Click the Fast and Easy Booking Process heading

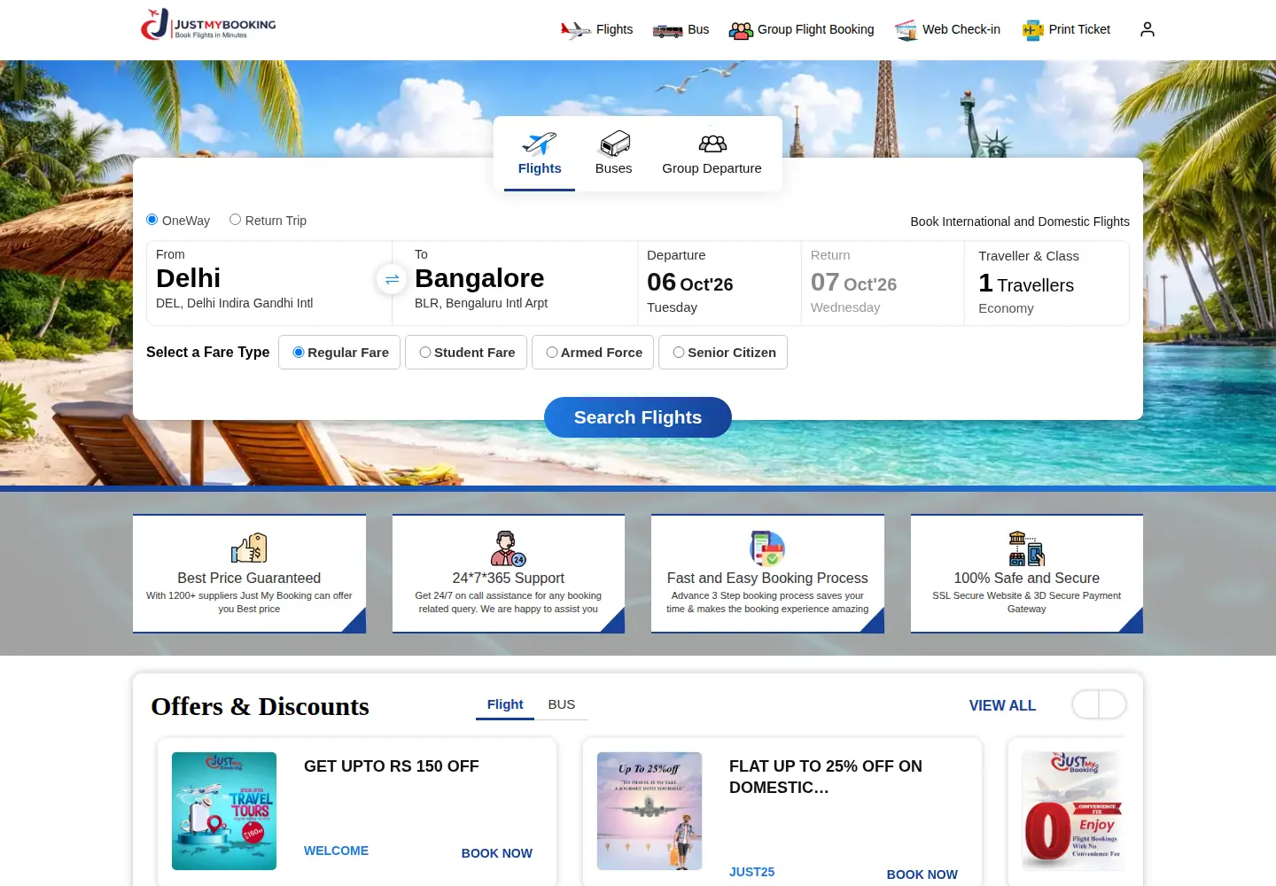click(767, 578)
